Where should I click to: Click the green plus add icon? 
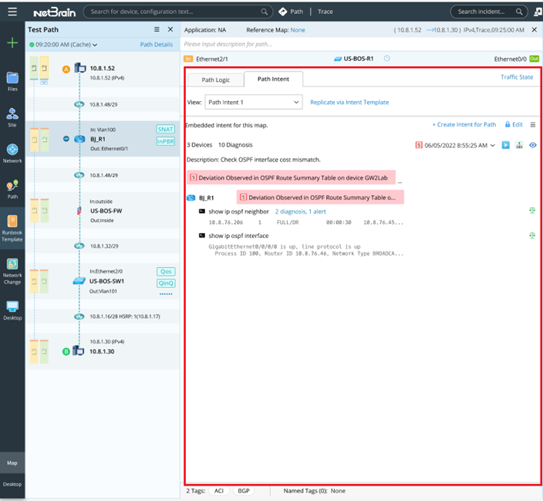[12, 43]
